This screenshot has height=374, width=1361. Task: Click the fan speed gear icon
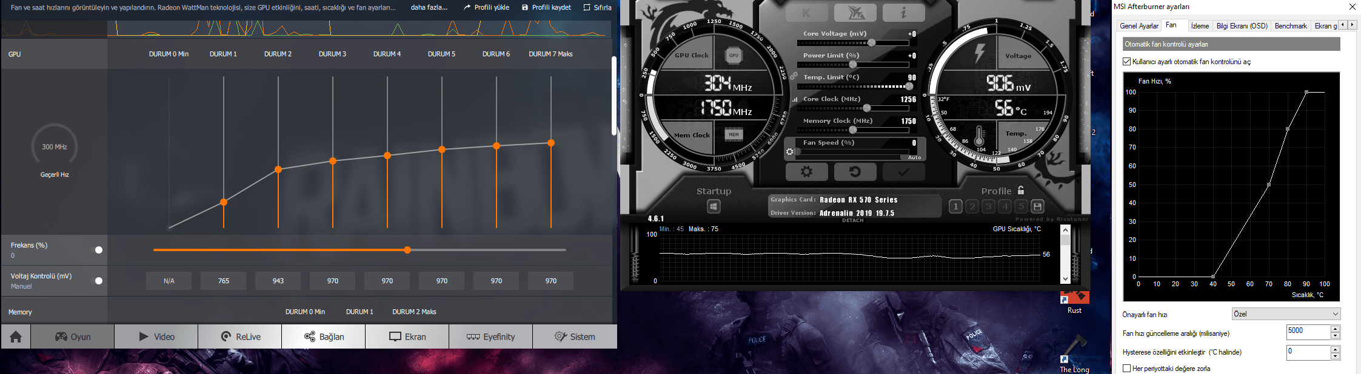click(x=789, y=152)
